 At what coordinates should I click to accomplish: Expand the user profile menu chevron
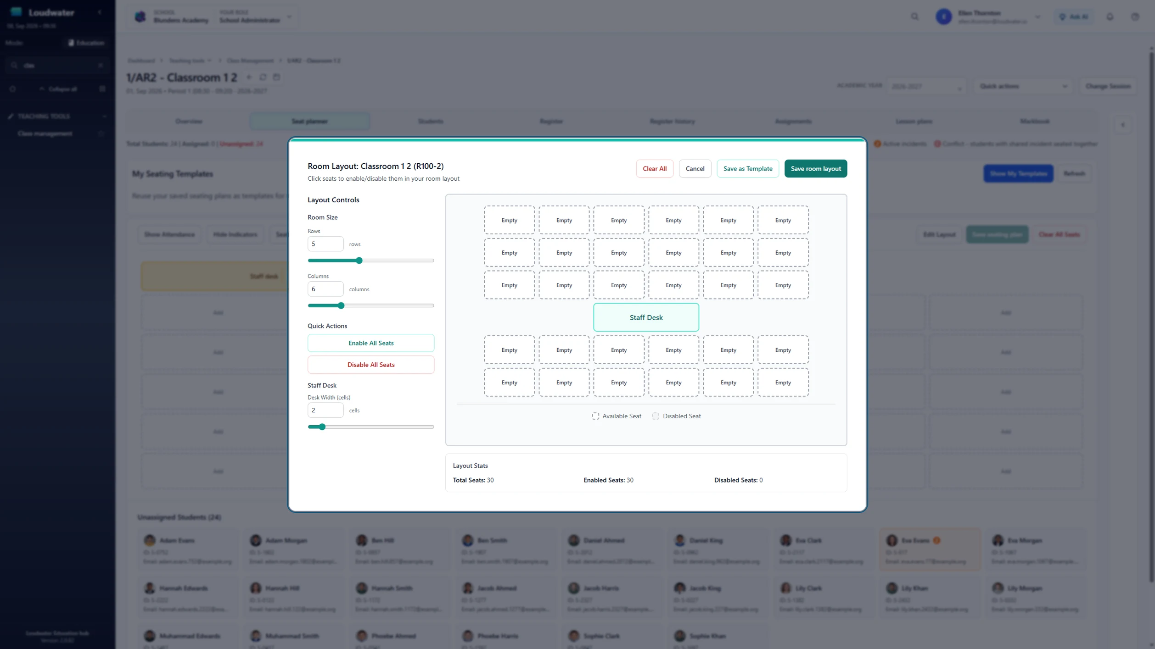point(1037,17)
